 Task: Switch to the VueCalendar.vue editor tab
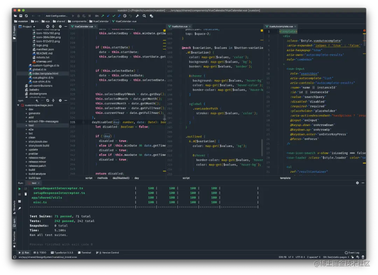click(x=83, y=27)
